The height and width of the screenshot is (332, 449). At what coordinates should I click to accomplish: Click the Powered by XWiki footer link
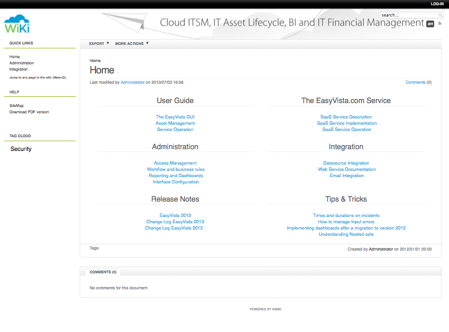(265, 309)
